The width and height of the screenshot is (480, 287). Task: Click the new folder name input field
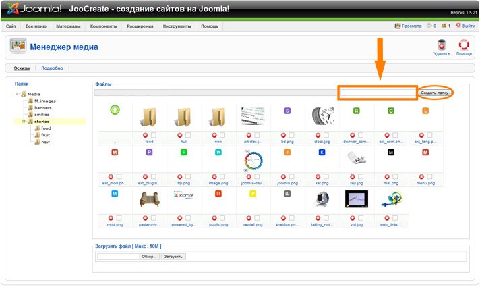click(378, 93)
